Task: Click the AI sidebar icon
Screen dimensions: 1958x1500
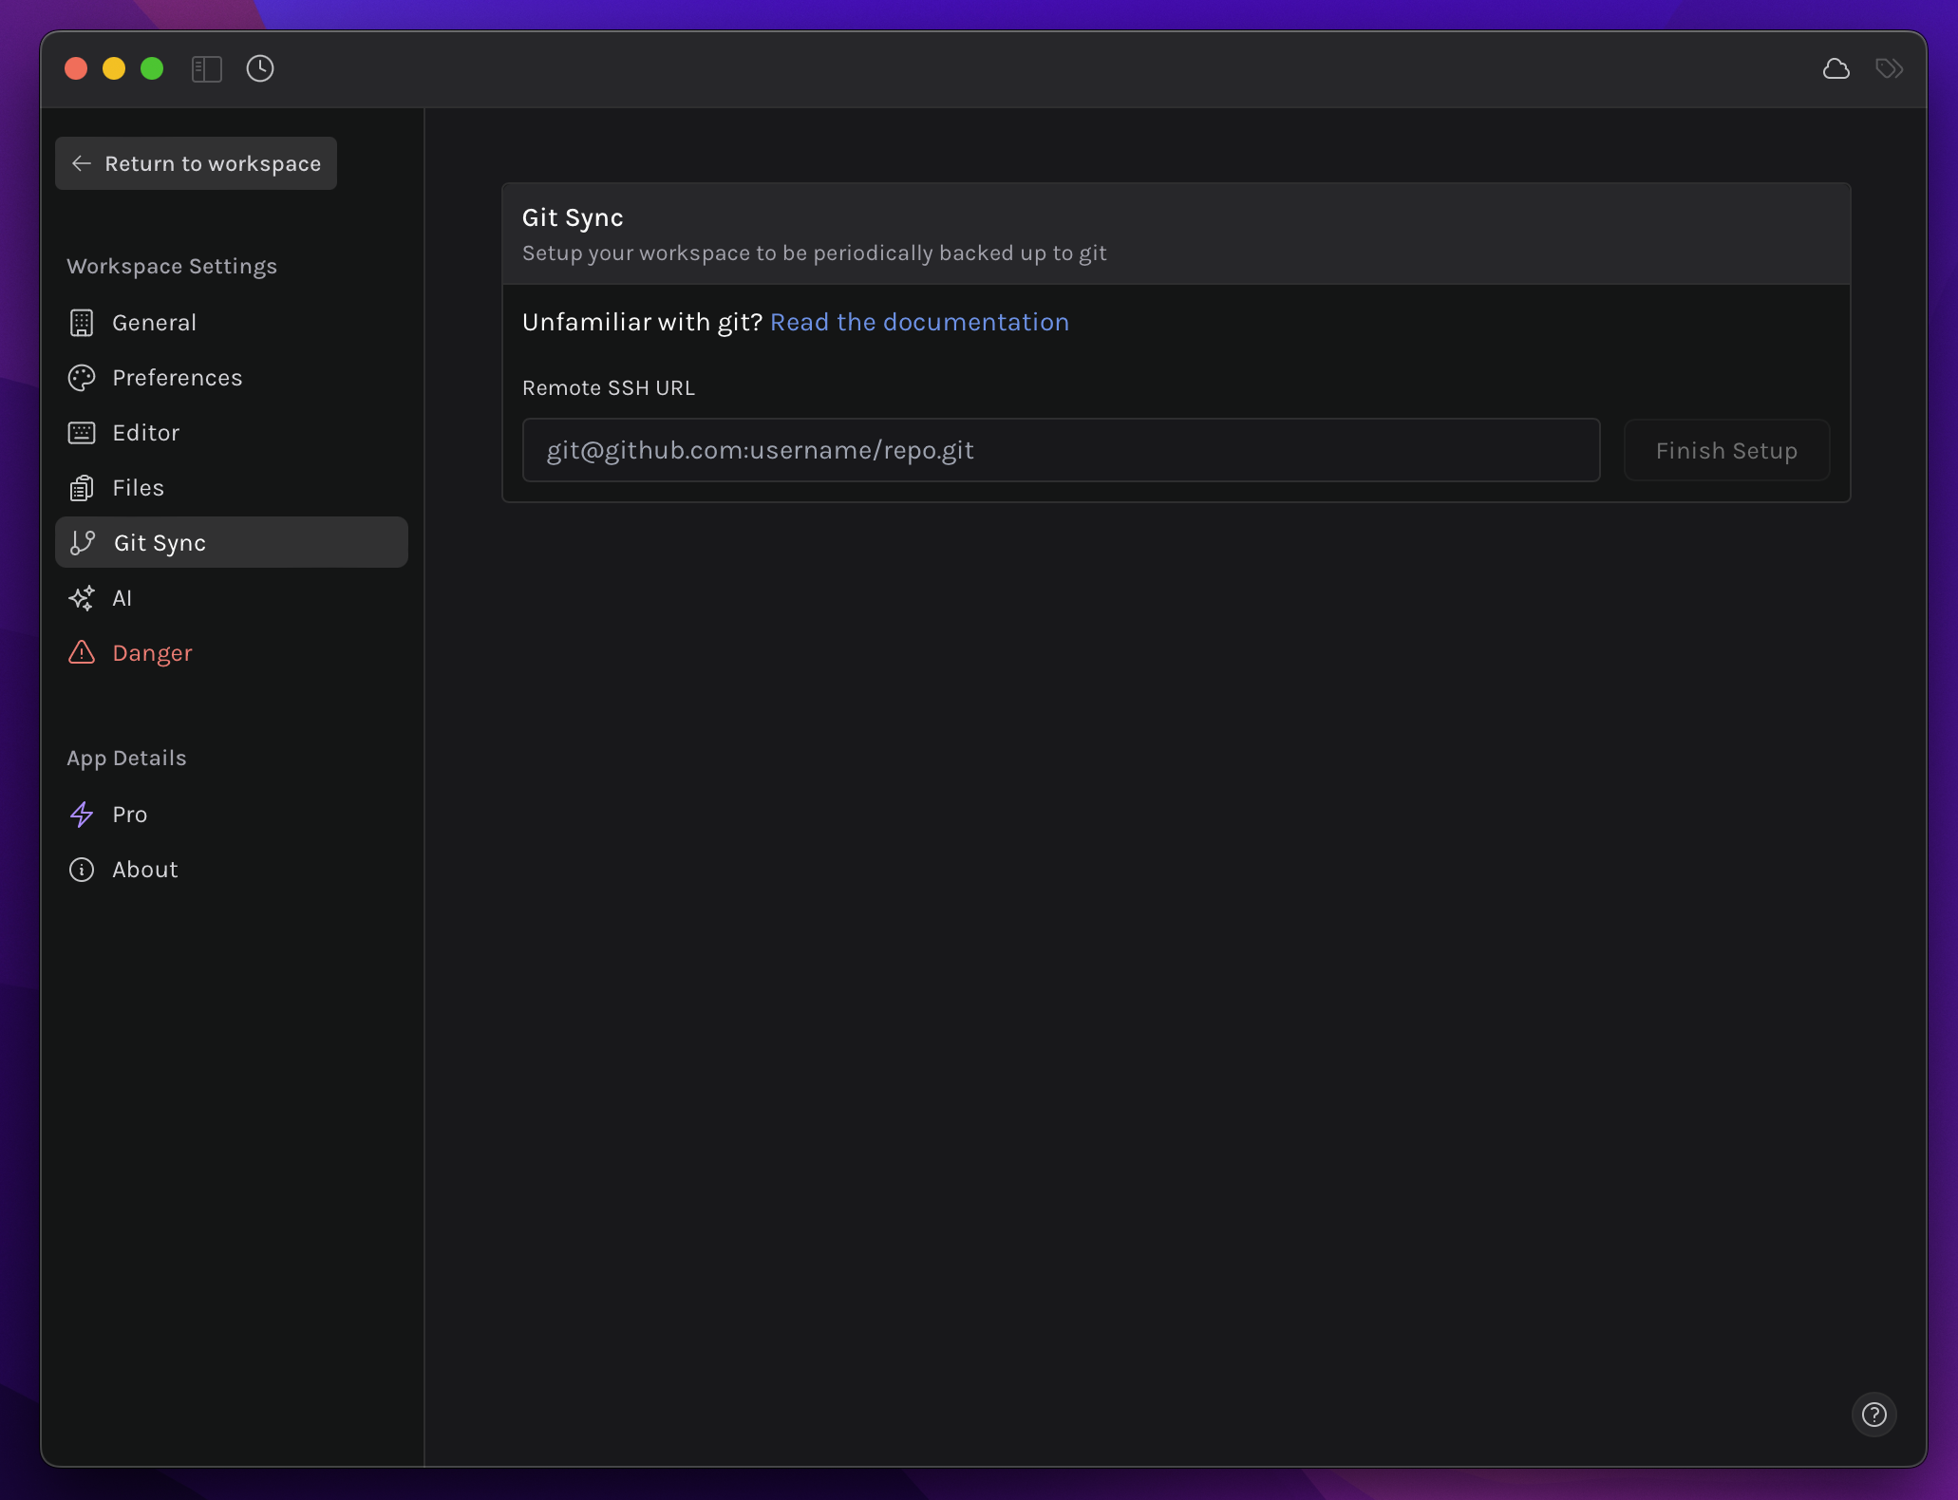Action: point(81,597)
